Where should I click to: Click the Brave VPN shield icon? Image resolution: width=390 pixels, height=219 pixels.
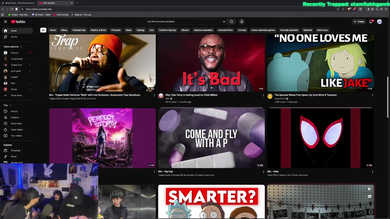[381, 9]
